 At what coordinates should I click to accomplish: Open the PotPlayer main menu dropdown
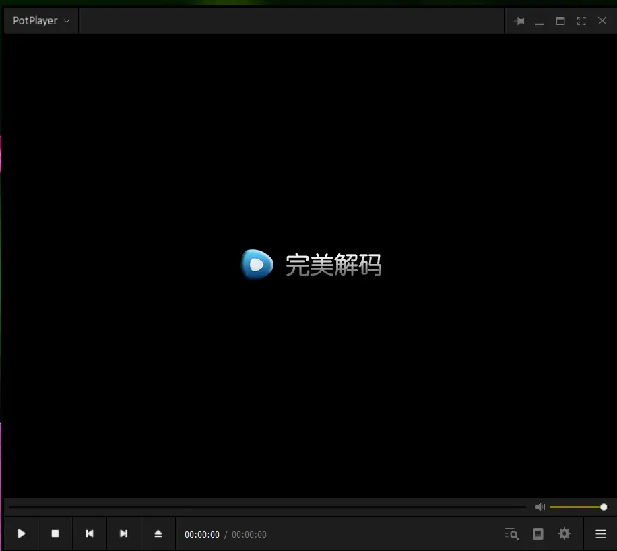40,21
